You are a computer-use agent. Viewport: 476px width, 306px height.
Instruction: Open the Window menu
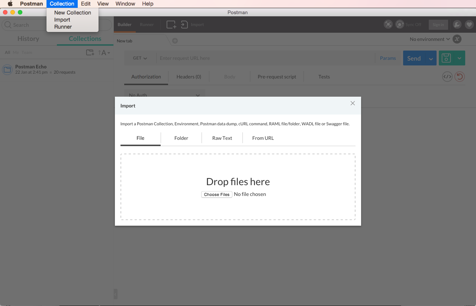tap(125, 4)
